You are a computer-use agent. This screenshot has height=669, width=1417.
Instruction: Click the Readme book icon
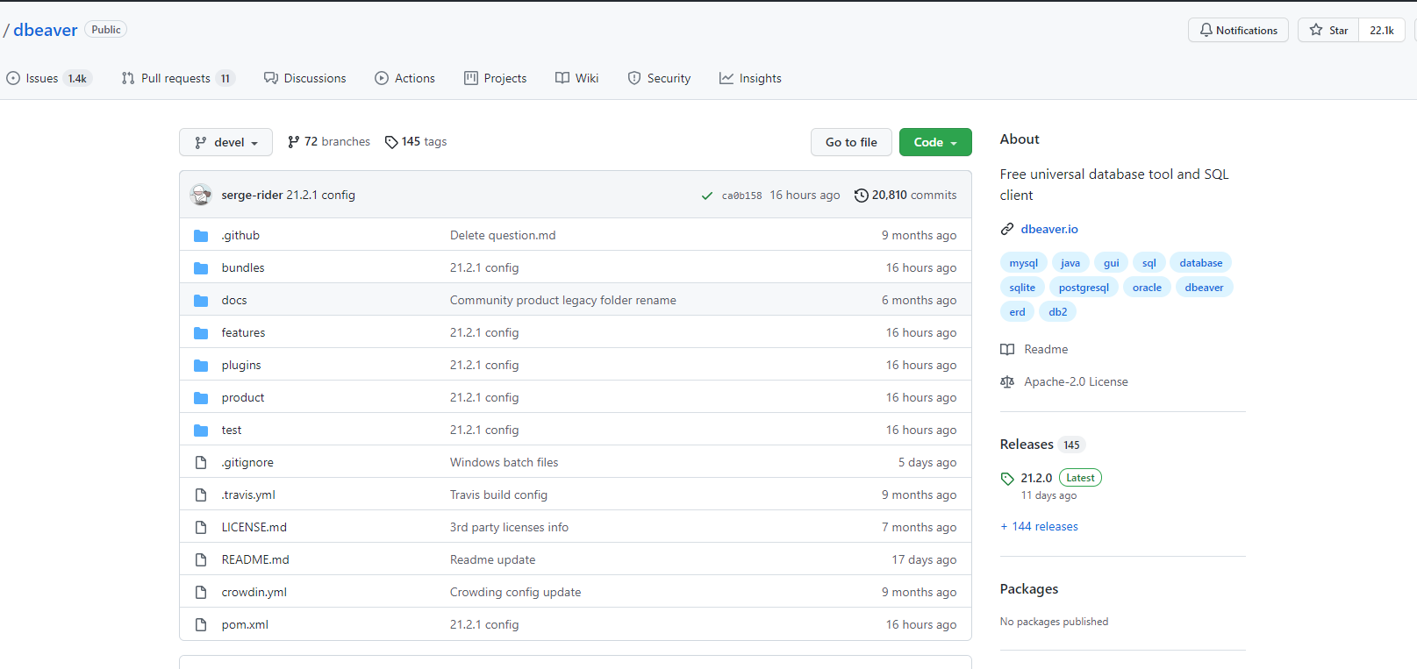(x=1007, y=350)
